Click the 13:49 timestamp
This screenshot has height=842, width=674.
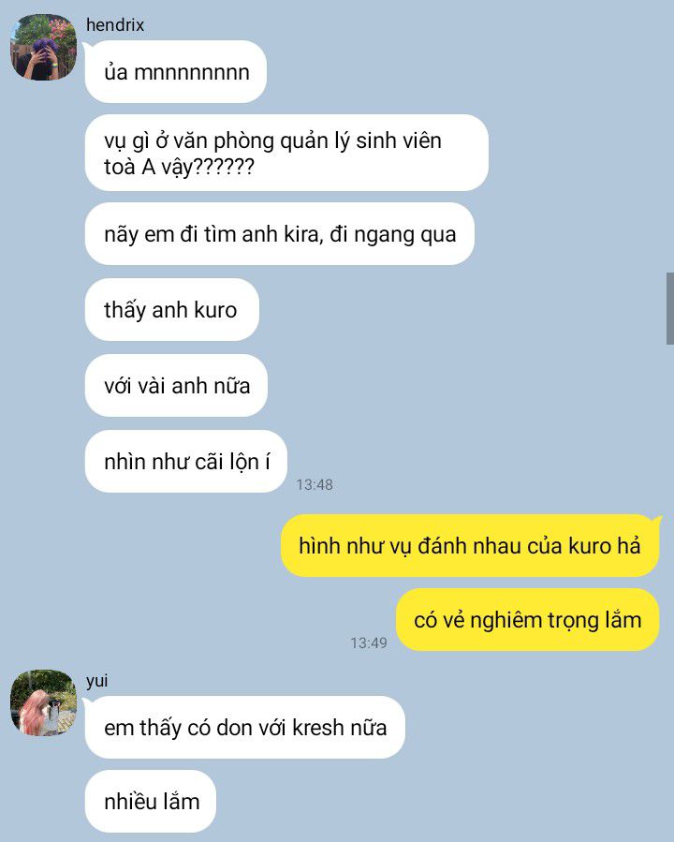[x=369, y=643]
